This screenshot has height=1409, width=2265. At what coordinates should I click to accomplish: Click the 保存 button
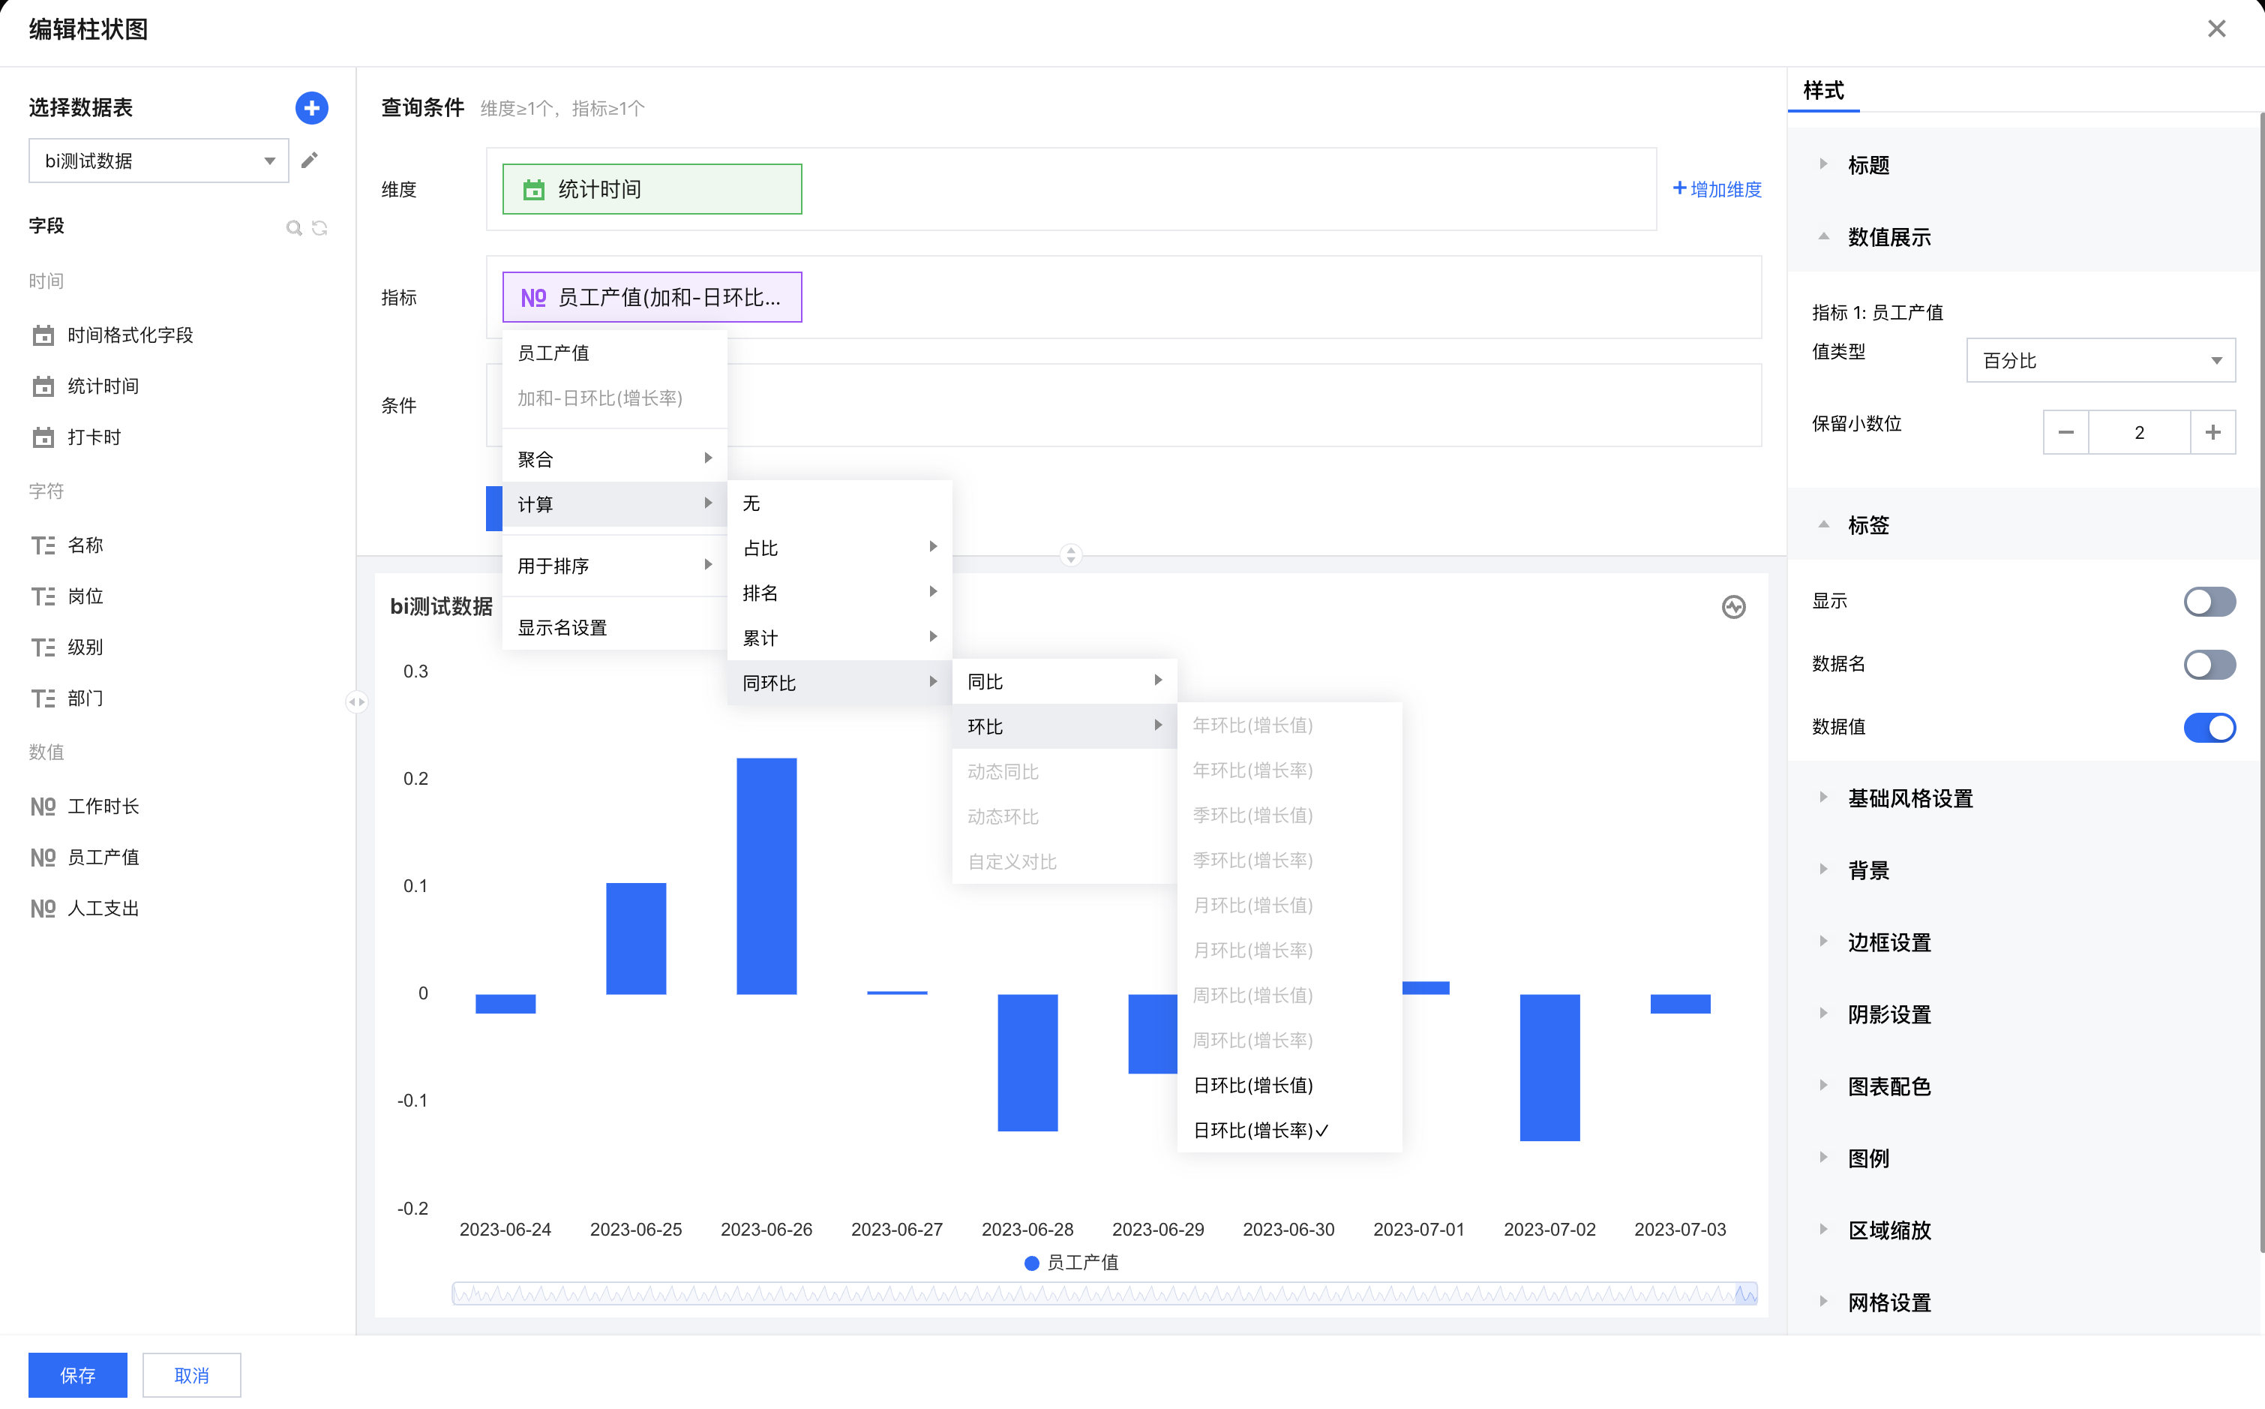pos(77,1374)
